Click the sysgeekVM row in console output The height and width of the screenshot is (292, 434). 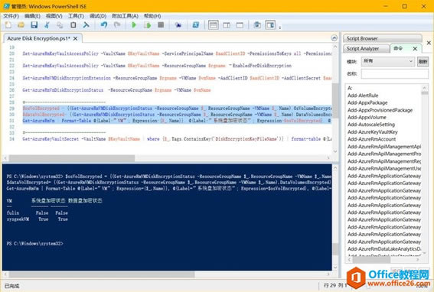pos(38,219)
